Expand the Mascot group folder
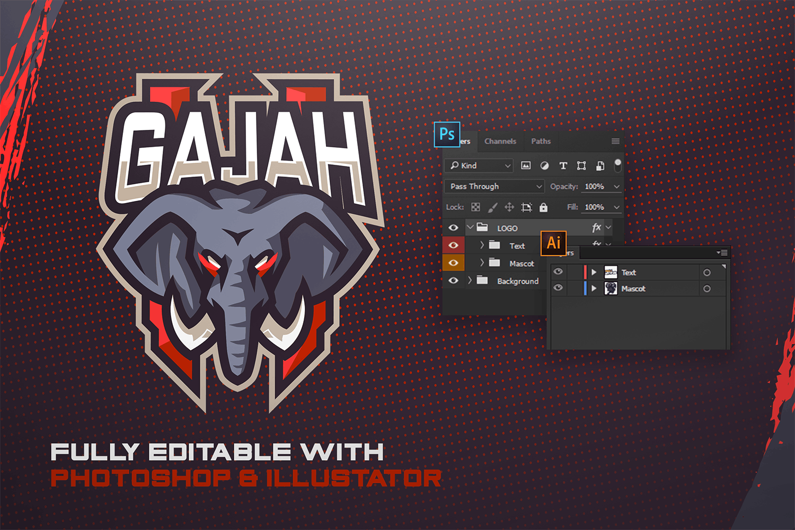Viewport: 795px width, 530px height. (x=482, y=263)
